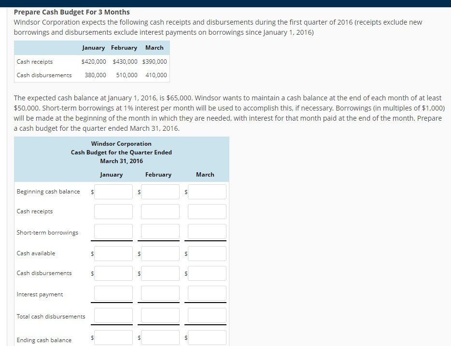451x346 pixels.
Task: Select February Interest payment field
Action: pyautogui.click(x=160, y=293)
